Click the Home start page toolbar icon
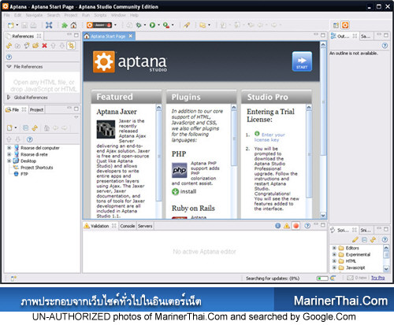Image resolution: width=394 pixels, height=325 pixels. coord(73,25)
